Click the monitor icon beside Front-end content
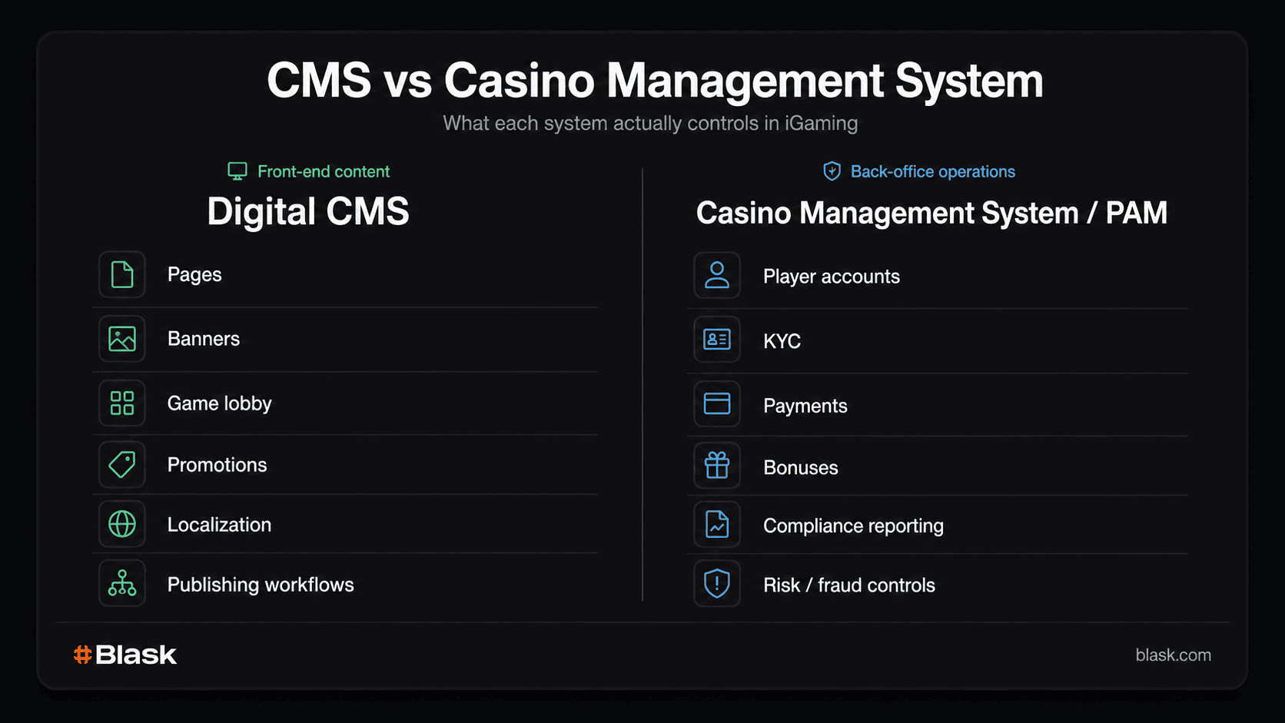This screenshot has height=723, width=1285. [x=237, y=171]
